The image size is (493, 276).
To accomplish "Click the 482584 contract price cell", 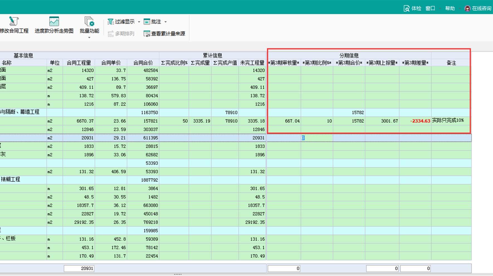I will pyautogui.click(x=143, y=71).
